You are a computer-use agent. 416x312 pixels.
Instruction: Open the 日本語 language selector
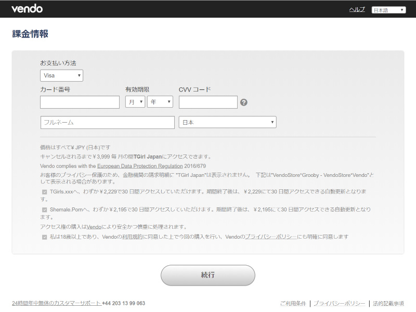[x=388, y=10]
